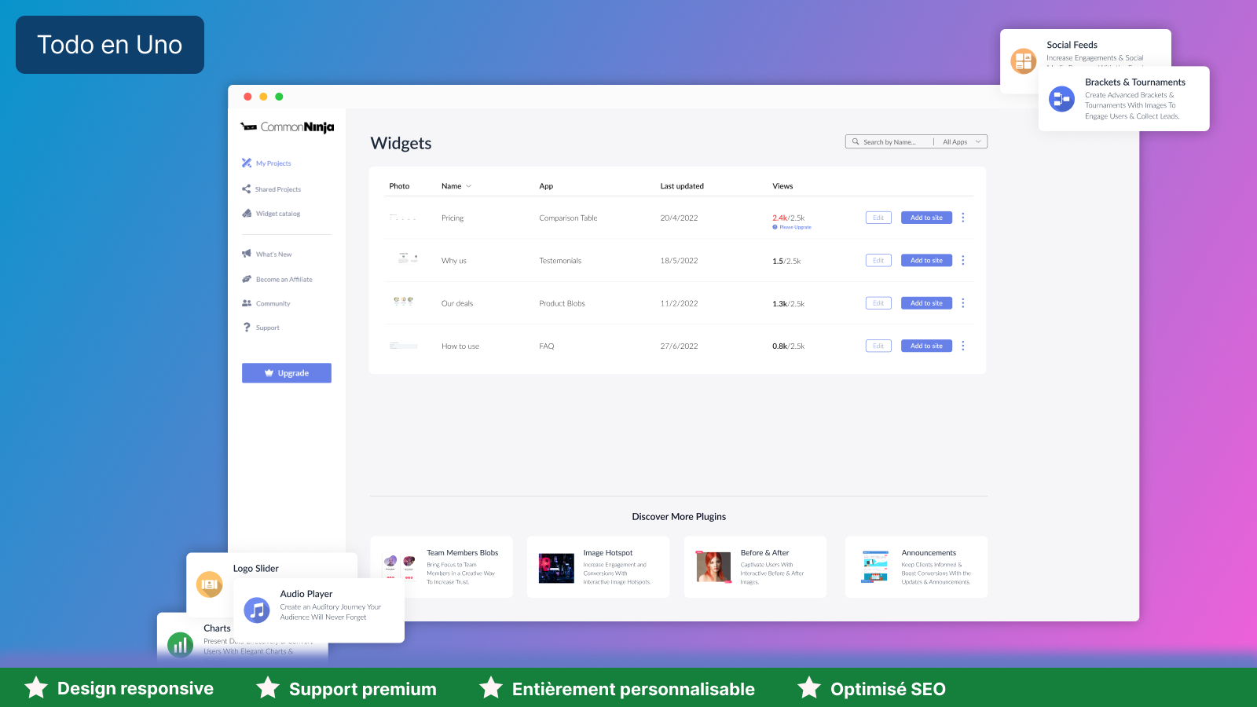Click the Image Hotspot thumbnail image

[556, 568]
